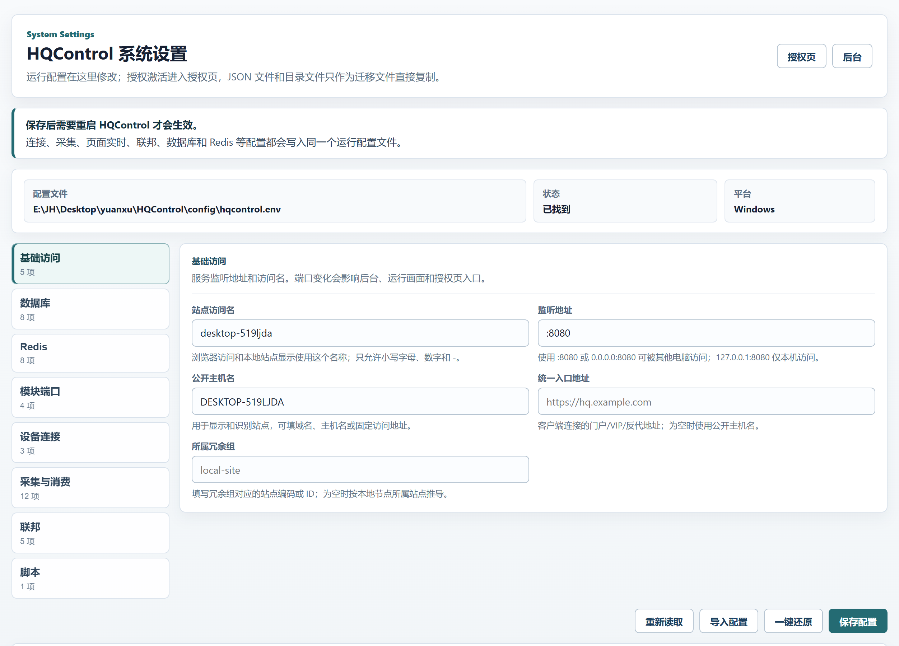Select the 采集与消费 tab
This screenshot has height=646, width=899.
pos(91,488)
